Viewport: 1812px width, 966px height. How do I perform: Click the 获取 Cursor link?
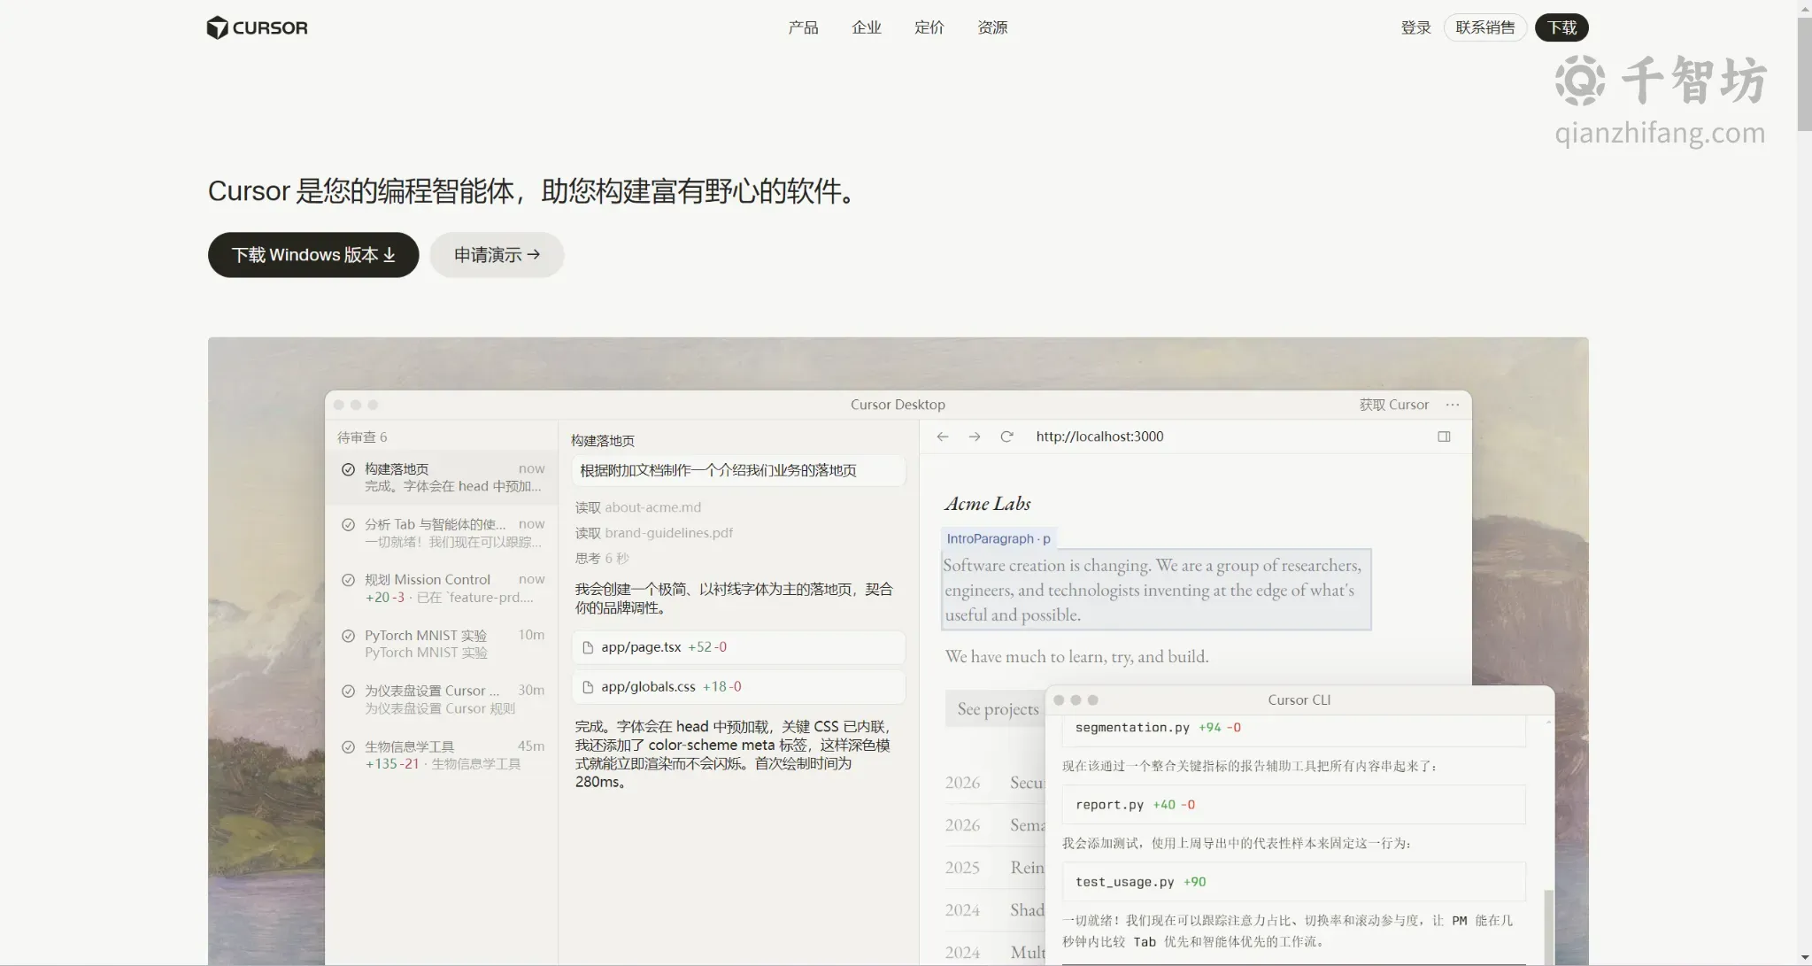coord(1394,405)
